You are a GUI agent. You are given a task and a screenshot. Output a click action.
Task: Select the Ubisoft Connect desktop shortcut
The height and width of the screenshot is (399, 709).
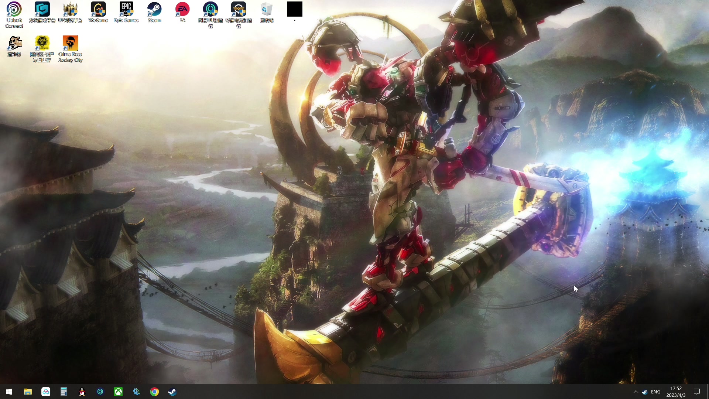[14, 15]
